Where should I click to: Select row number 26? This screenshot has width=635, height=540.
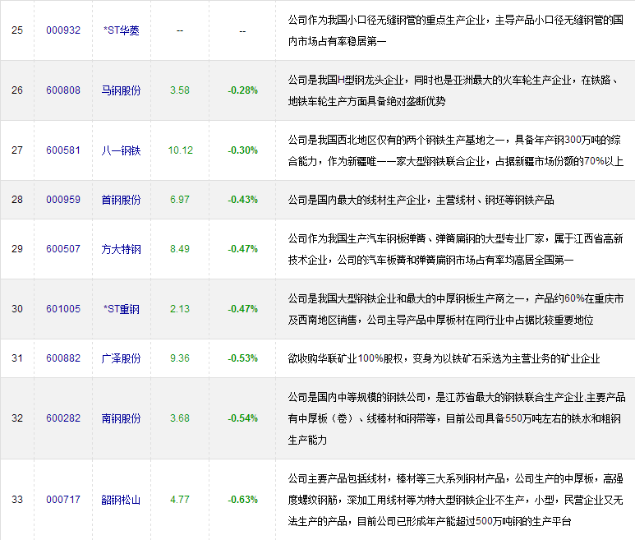17,90
